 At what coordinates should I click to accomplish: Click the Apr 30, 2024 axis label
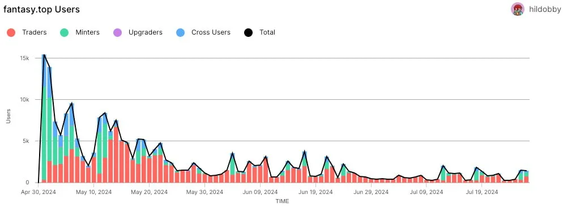[x=39, y=192]
